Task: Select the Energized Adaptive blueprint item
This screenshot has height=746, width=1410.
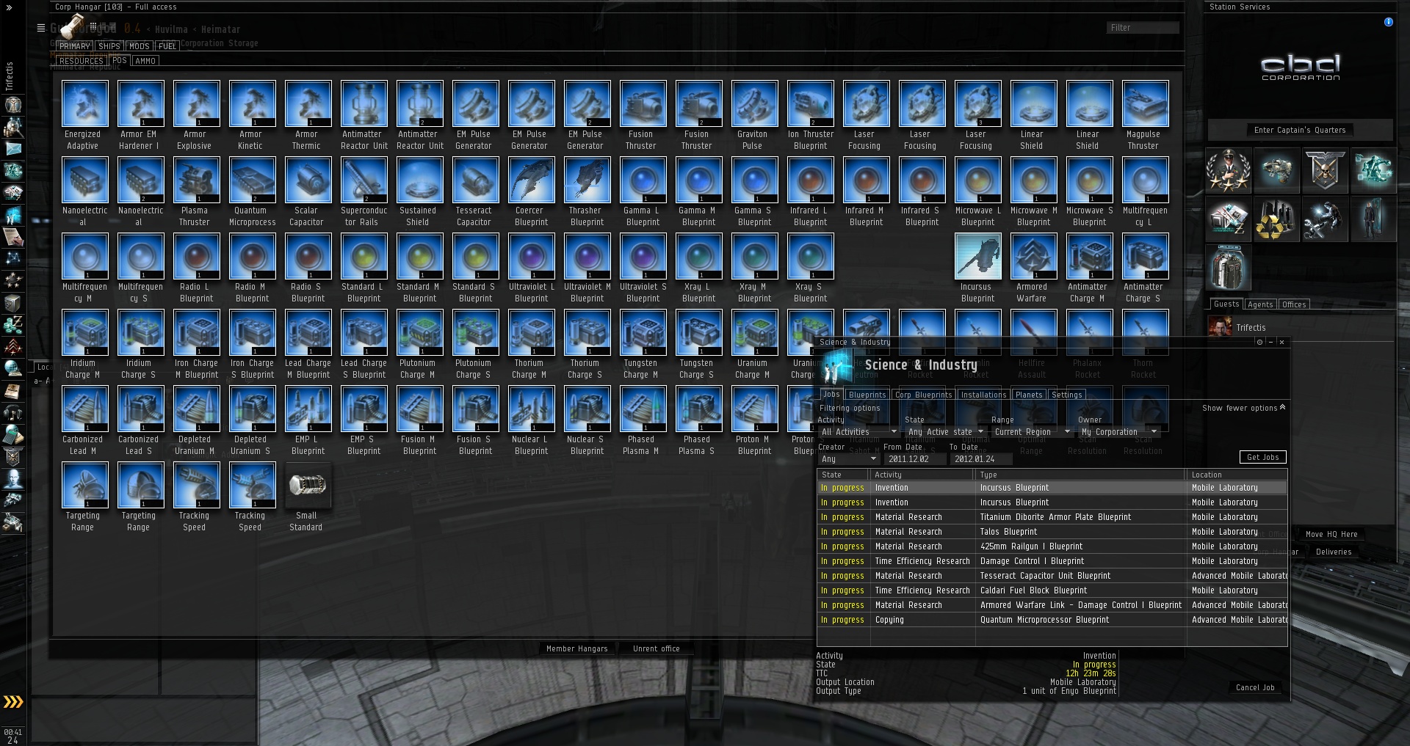Action: (x=85, y=103)
